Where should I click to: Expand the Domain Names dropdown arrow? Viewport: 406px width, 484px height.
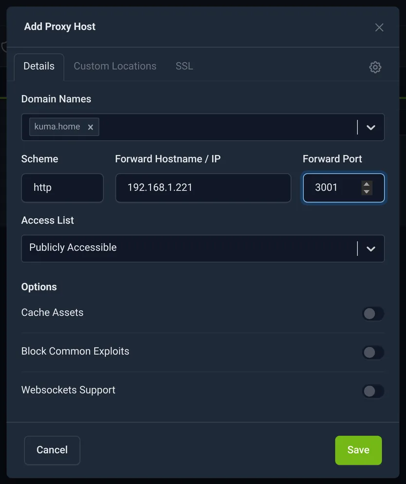pyautogui.click(x=371, y=127)
